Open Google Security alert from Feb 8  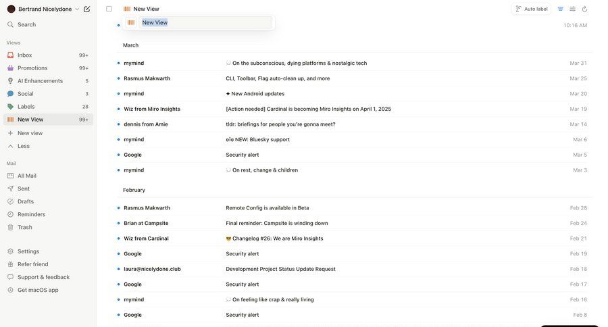(x=354, y=315)
